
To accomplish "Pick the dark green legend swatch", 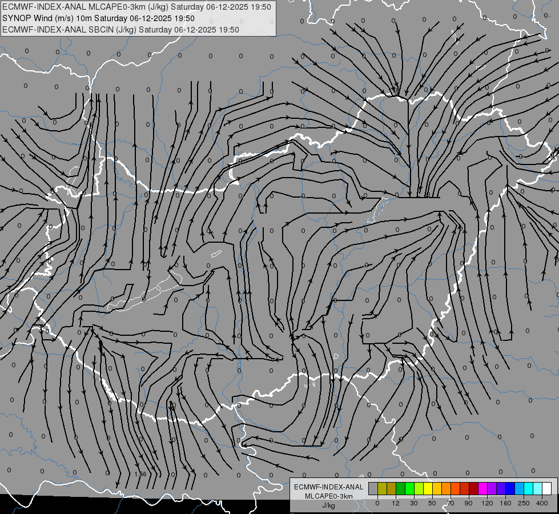I will coord(401,488).
